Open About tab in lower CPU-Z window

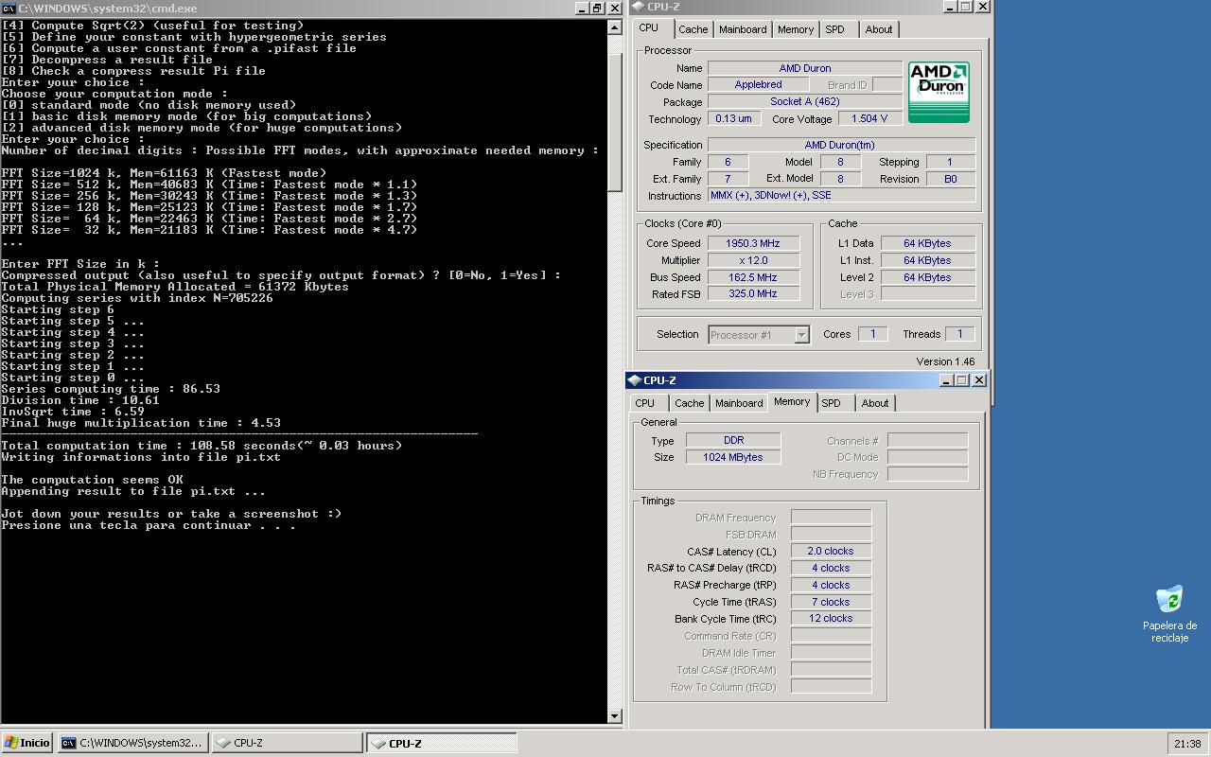coord(875,403)
